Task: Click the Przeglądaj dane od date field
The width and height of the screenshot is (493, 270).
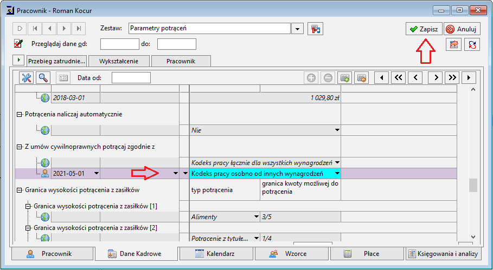Action: [x=119, y=44]
